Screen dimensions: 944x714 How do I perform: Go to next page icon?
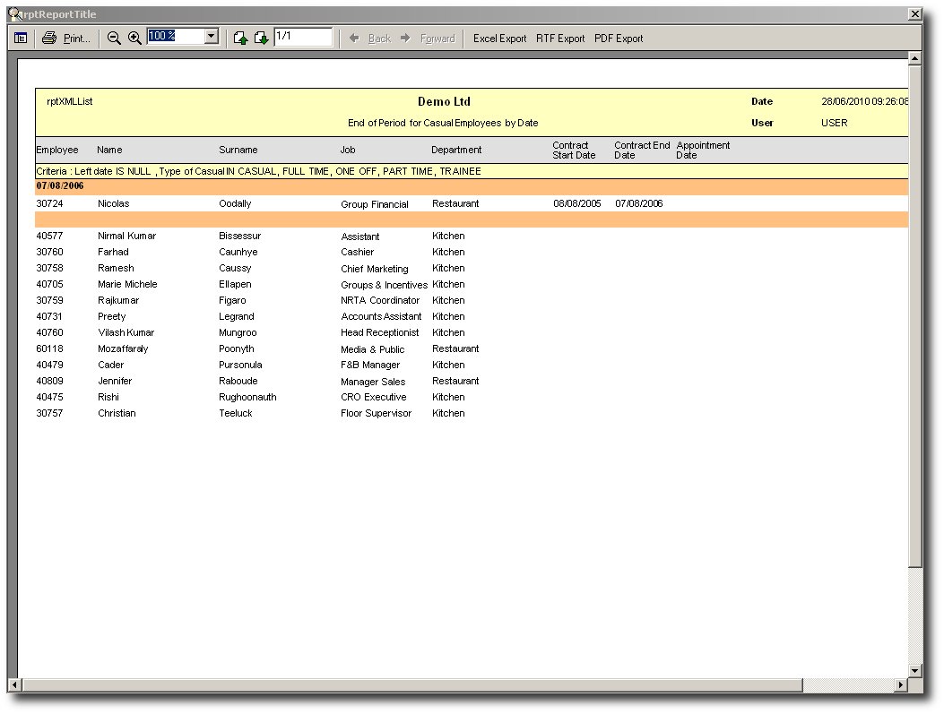tap(261, 38)
